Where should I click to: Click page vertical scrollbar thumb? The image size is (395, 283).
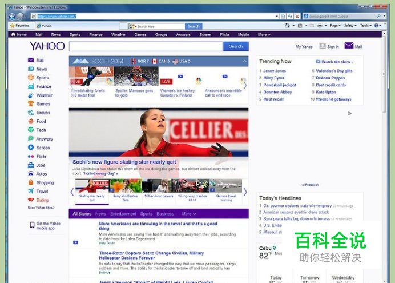click(x=384, y=74)
